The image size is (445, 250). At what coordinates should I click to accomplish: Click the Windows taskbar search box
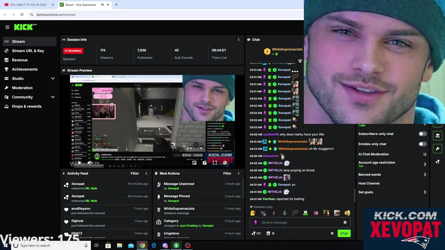point(50,245)
